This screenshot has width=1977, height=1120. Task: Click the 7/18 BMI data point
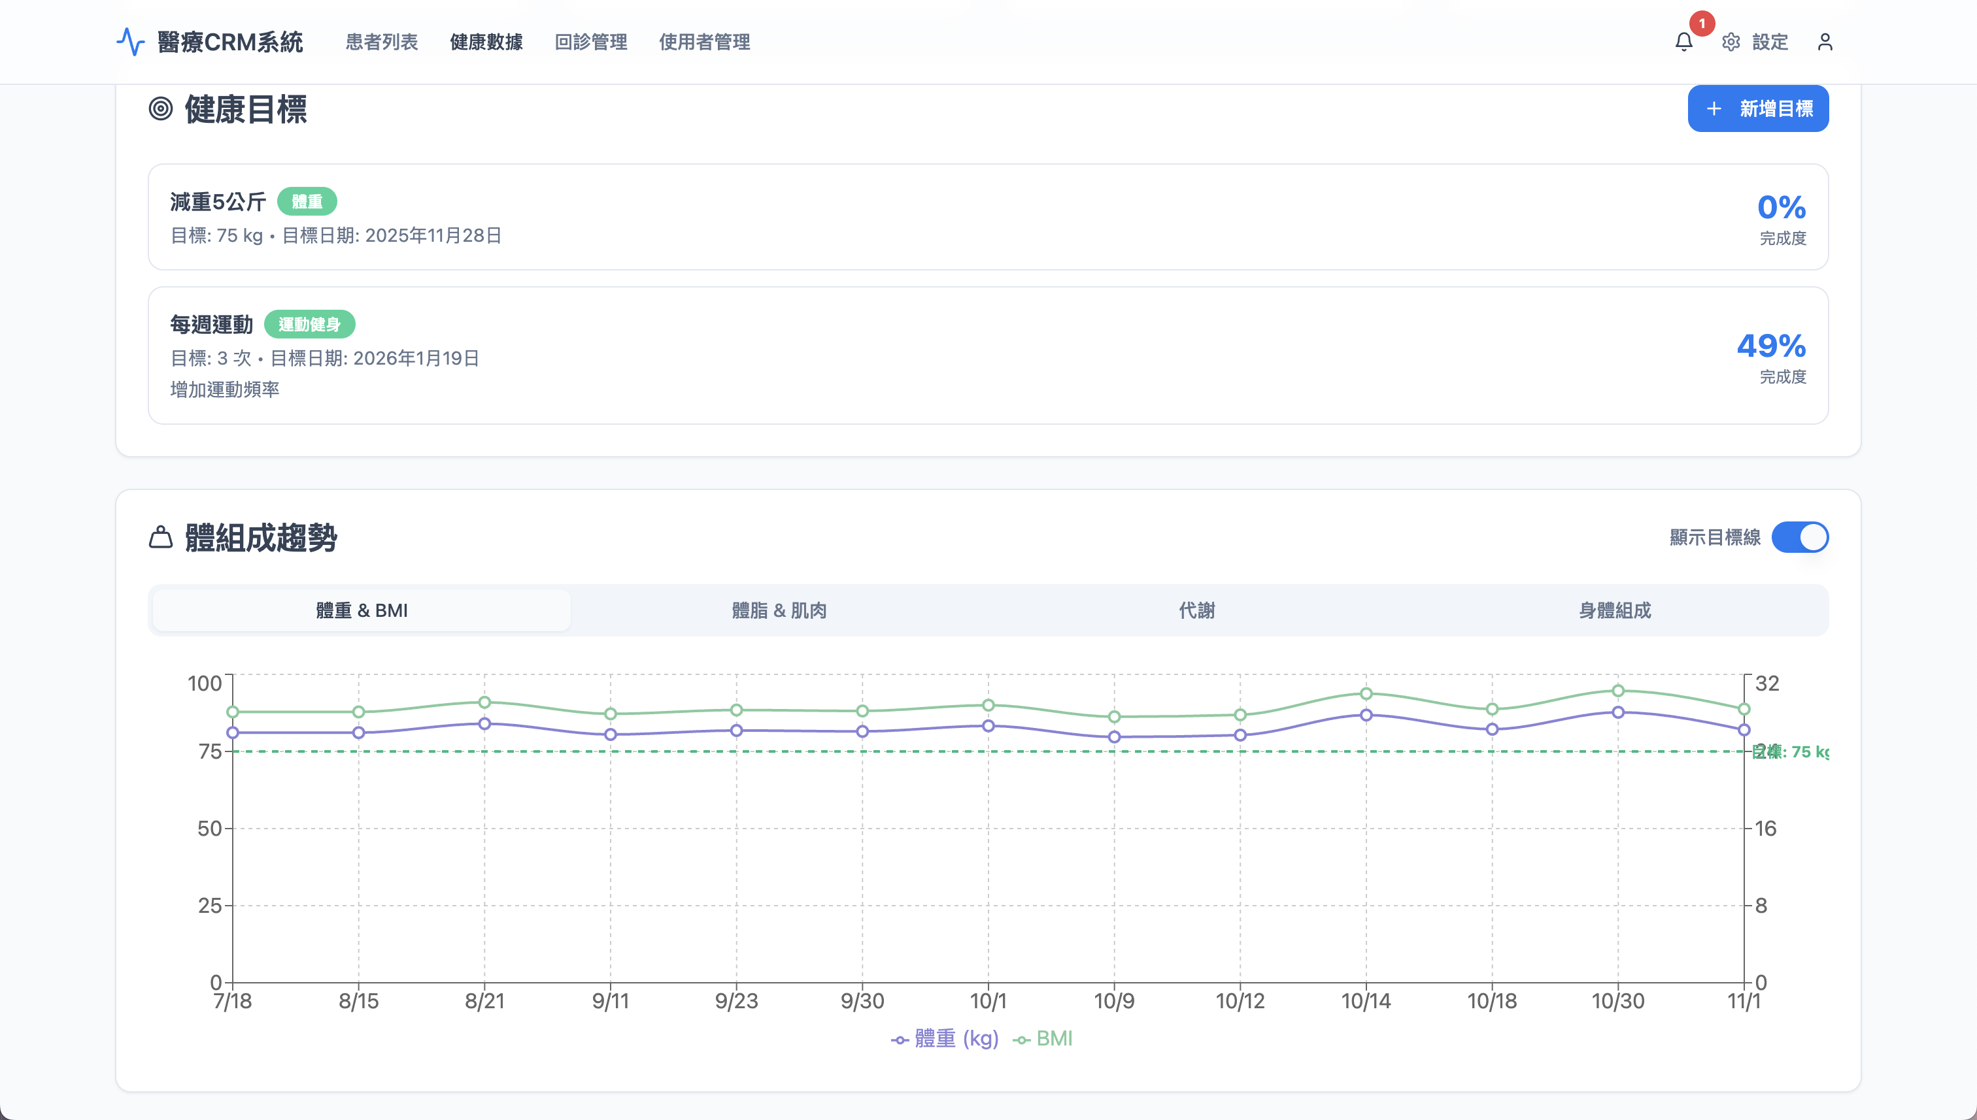pyautogui.click(x=232, y=712)
